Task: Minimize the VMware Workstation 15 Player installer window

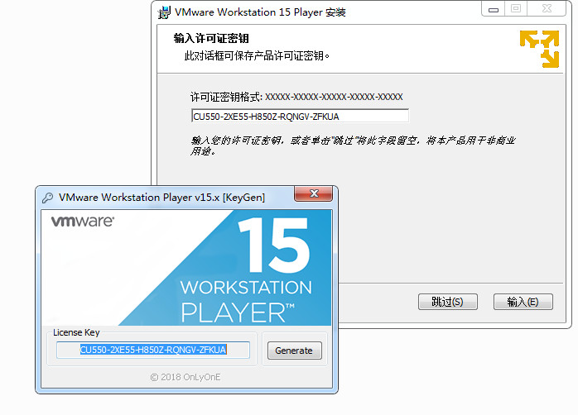Action: (494, 9)
